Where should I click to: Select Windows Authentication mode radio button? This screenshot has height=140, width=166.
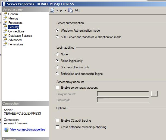coord(57,31)
